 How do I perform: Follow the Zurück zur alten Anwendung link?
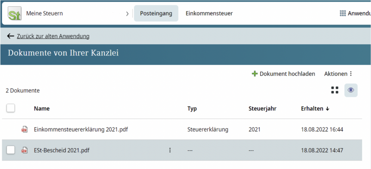tap(53, 36)
